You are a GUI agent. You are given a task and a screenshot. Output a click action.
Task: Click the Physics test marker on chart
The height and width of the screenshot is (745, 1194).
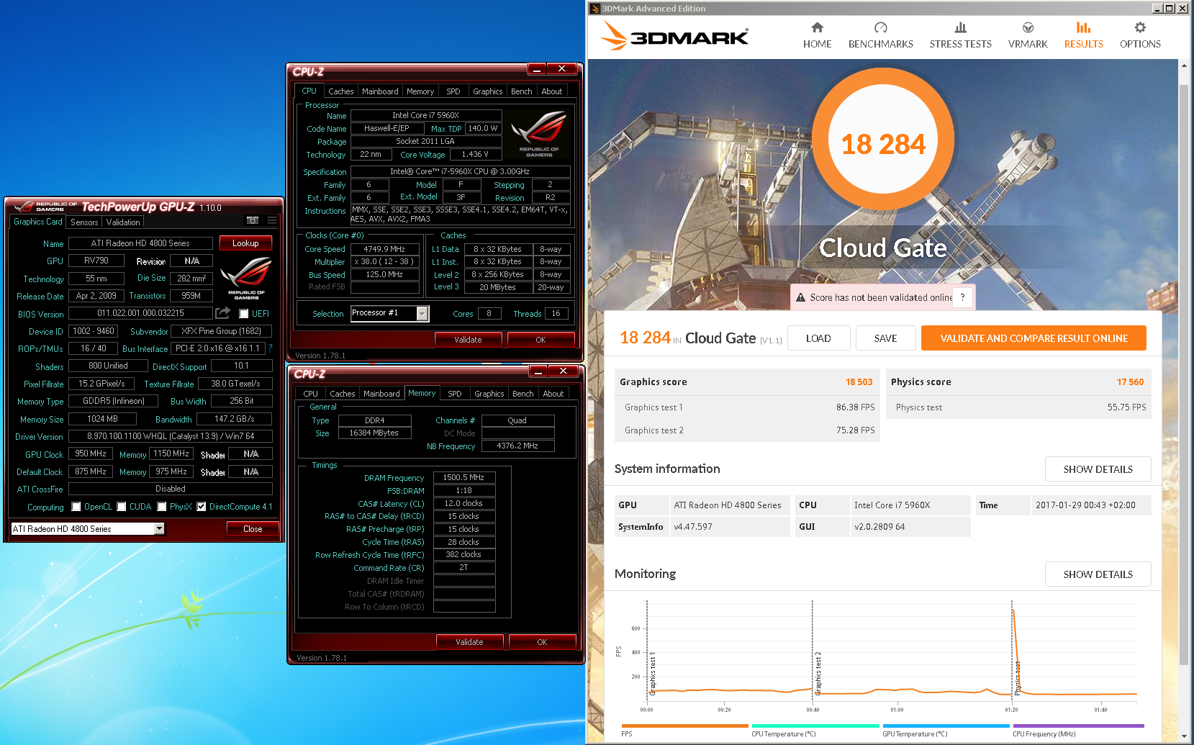[1017, 677]
